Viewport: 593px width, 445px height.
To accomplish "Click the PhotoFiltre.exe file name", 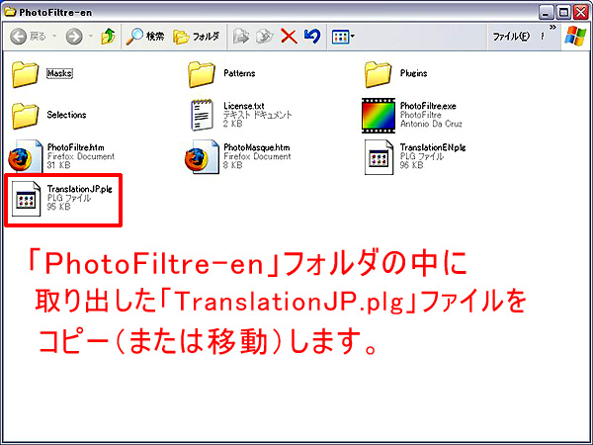I will pos(428,106).
